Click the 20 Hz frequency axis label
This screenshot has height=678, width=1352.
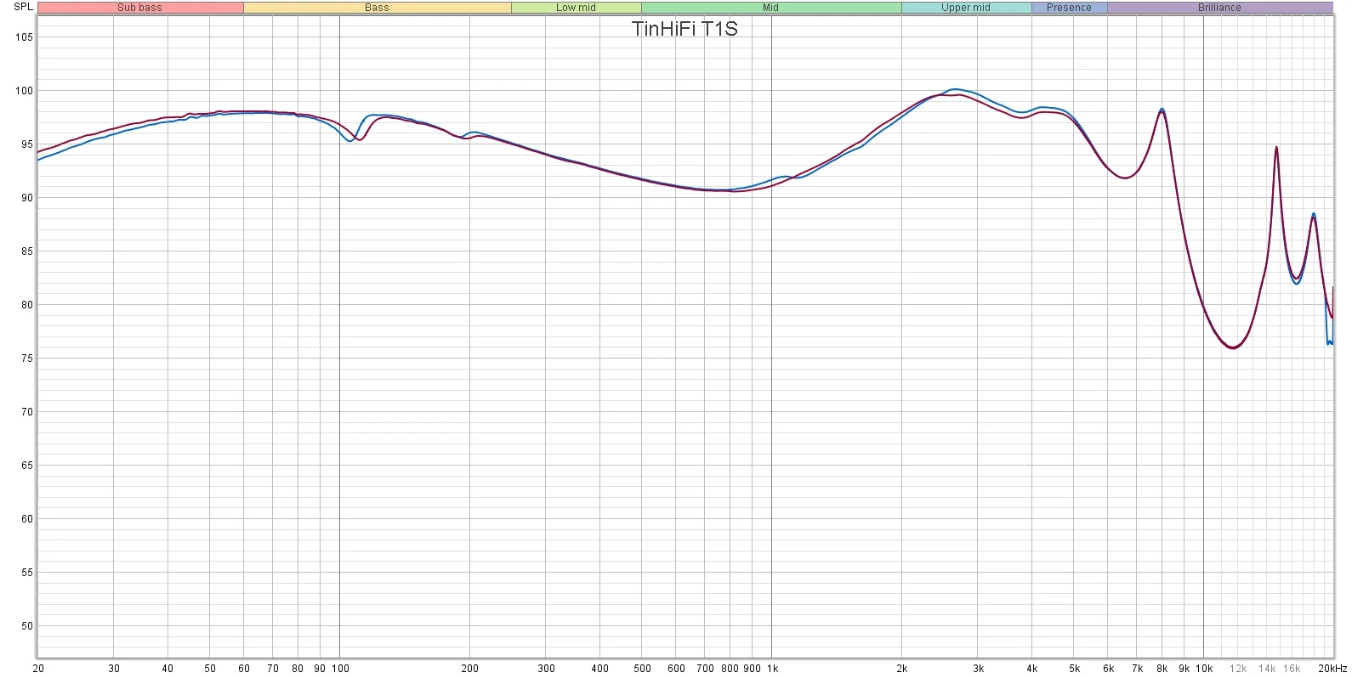click(x=38, y=669)
